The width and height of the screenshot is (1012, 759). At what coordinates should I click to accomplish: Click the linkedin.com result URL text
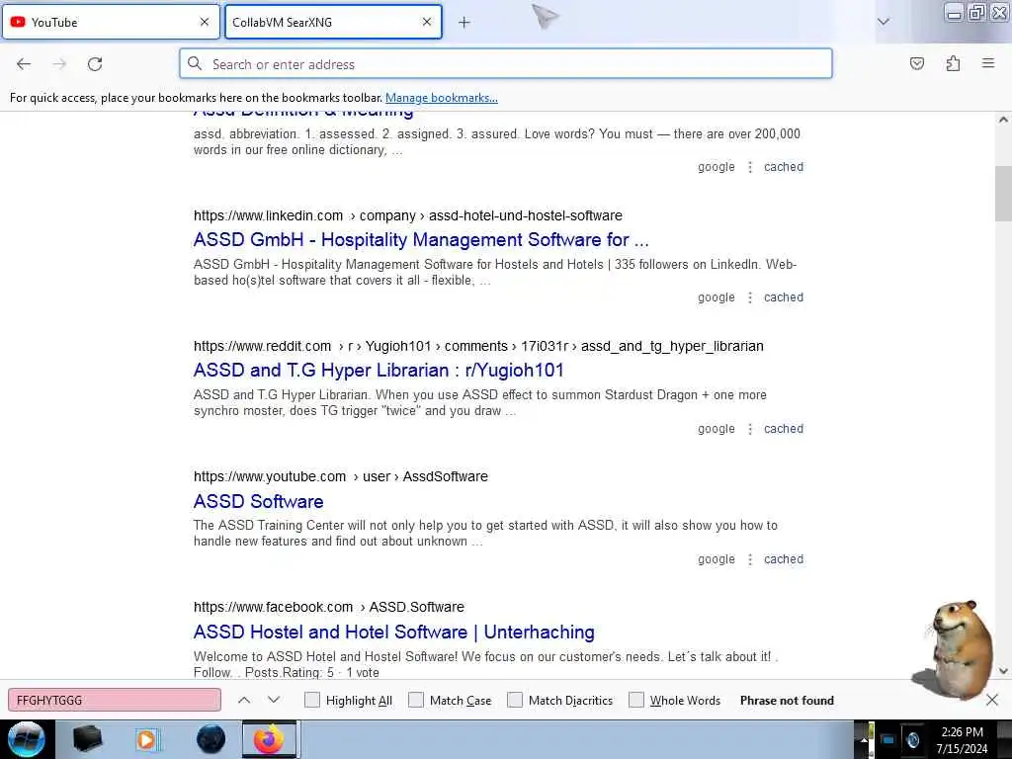[x=408, y=215]
